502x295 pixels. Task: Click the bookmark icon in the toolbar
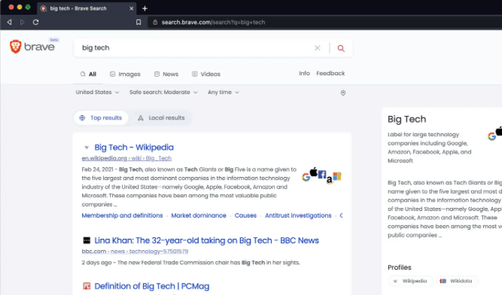coord(138,22)
